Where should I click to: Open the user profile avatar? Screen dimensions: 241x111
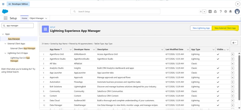tap(237, 11)
